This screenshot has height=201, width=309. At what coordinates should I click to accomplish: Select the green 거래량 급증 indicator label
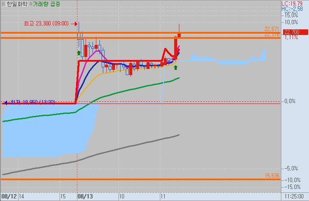[47, 4]
